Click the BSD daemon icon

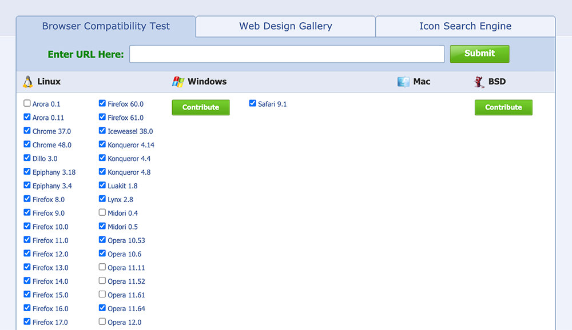pos(479,82)
